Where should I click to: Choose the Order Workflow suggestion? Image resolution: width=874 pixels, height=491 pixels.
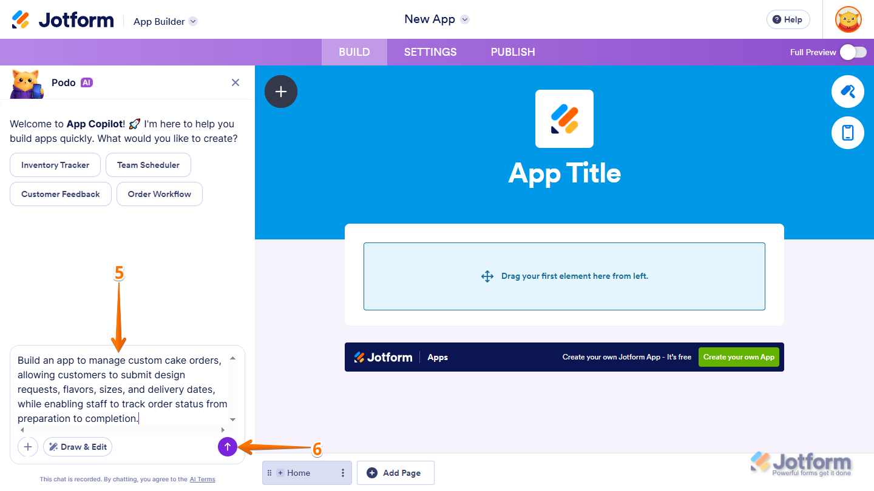pyautogui.click(x=160, y=194)
